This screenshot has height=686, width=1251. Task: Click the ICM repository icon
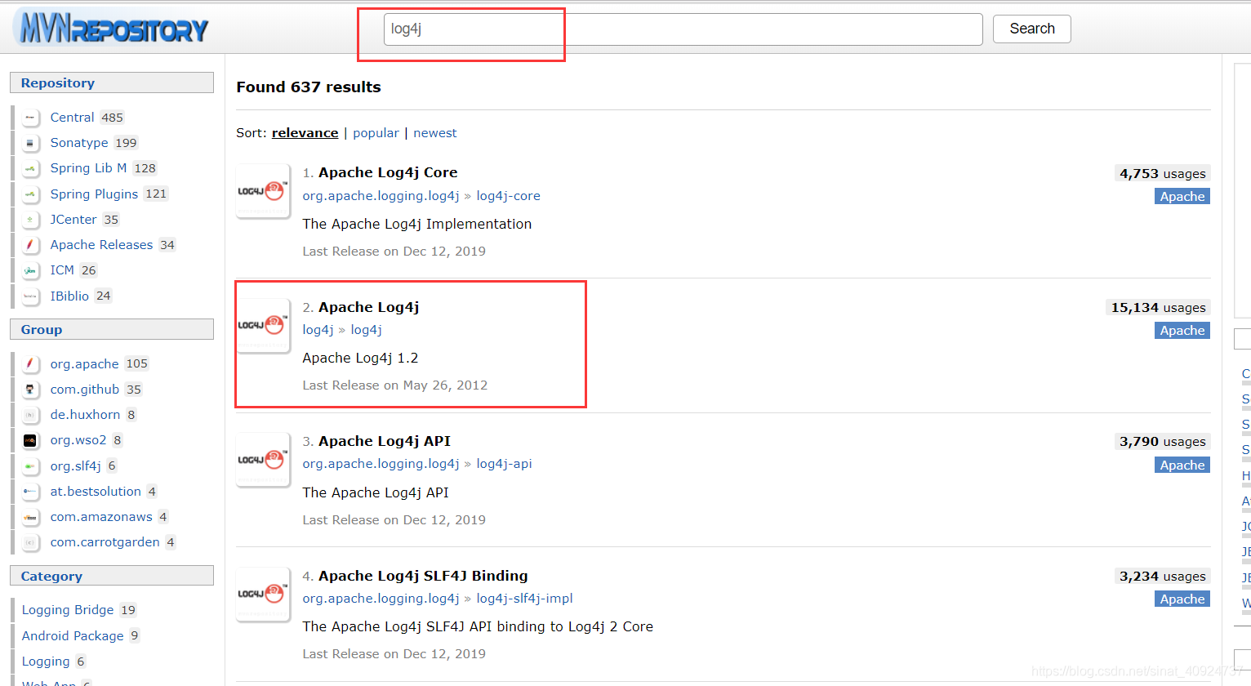[x=30, y=270]
